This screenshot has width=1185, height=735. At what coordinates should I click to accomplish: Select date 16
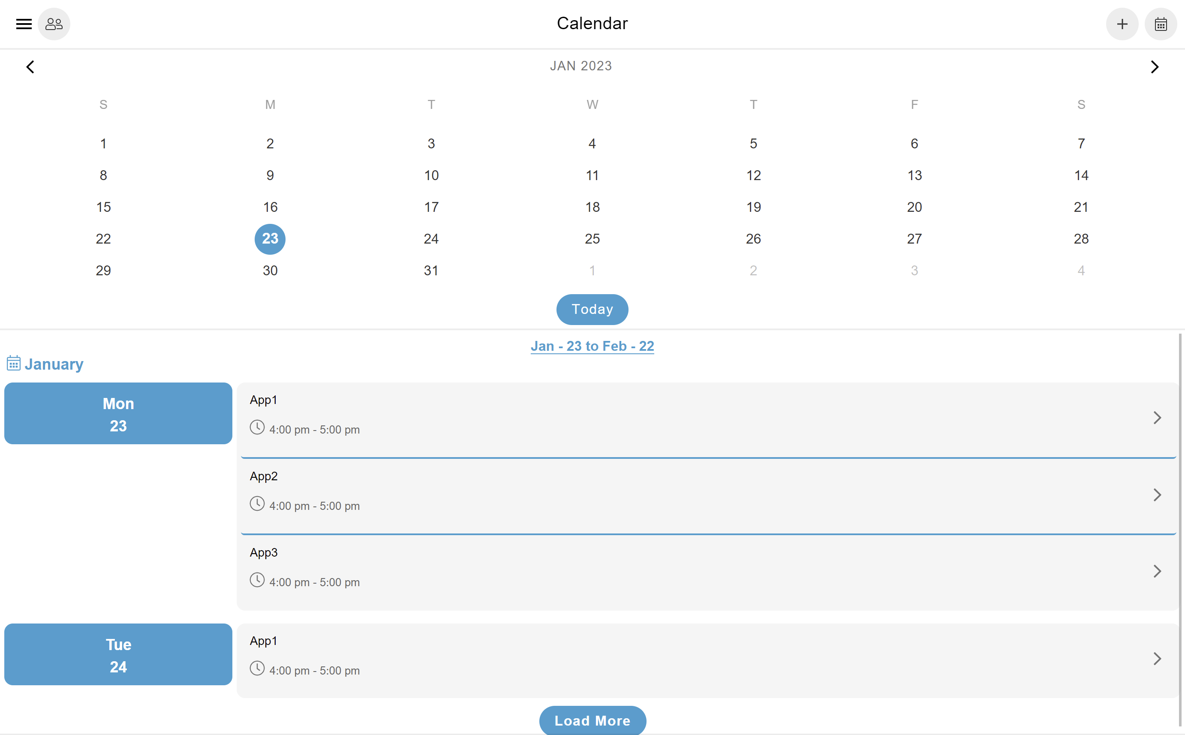coord(270,207)
